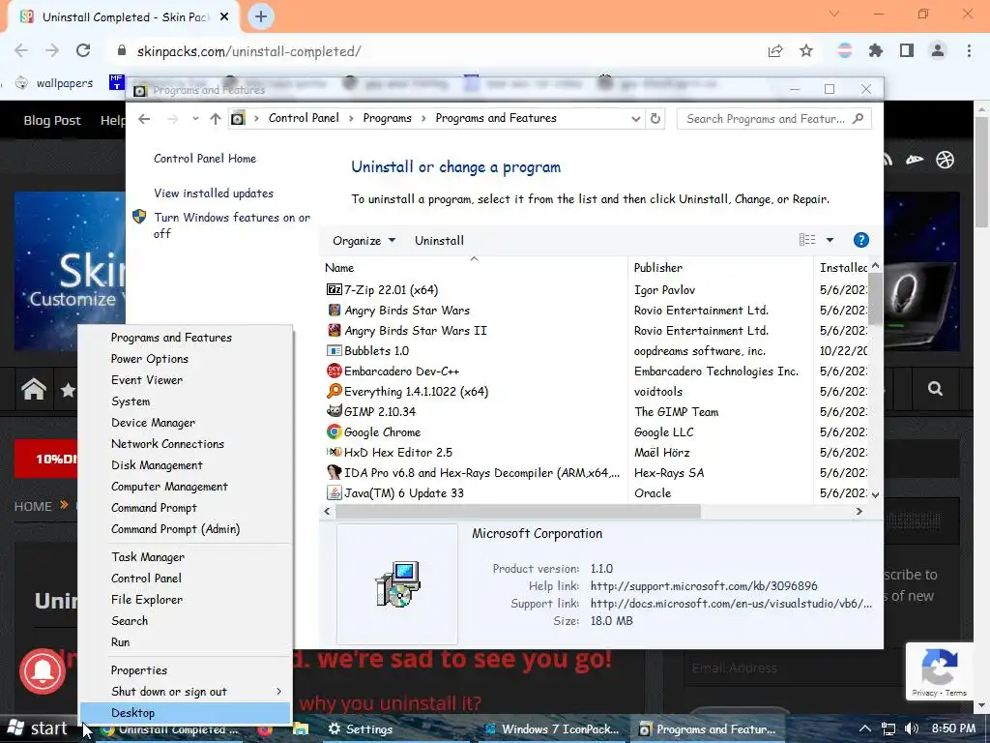
Task: Open Settings taskbar button
Action: tap(362, 729)
